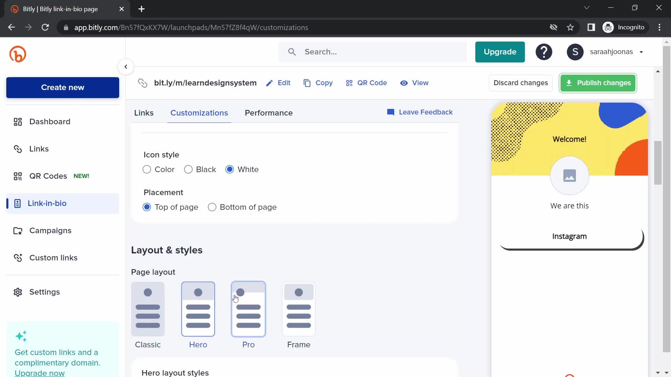Image resolution: width=671 pixels, height=377 pixels.
Task: Click the Custom links icon
Action: (x=18, y=258)
